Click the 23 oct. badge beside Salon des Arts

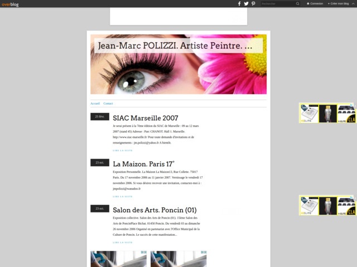[x=100, y=209]
